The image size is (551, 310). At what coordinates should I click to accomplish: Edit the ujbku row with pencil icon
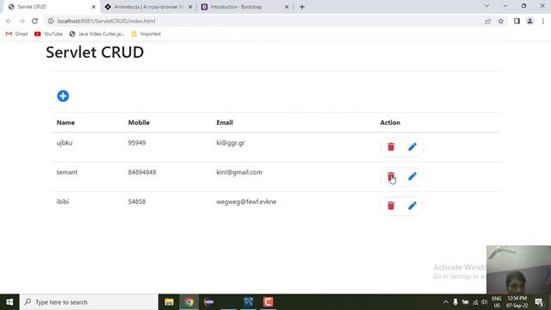pos(412,147)
